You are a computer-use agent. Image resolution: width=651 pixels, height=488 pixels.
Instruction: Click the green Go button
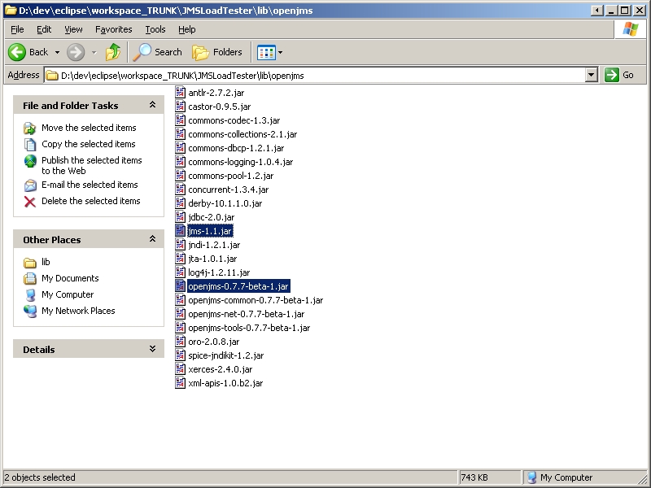(619, 75)
